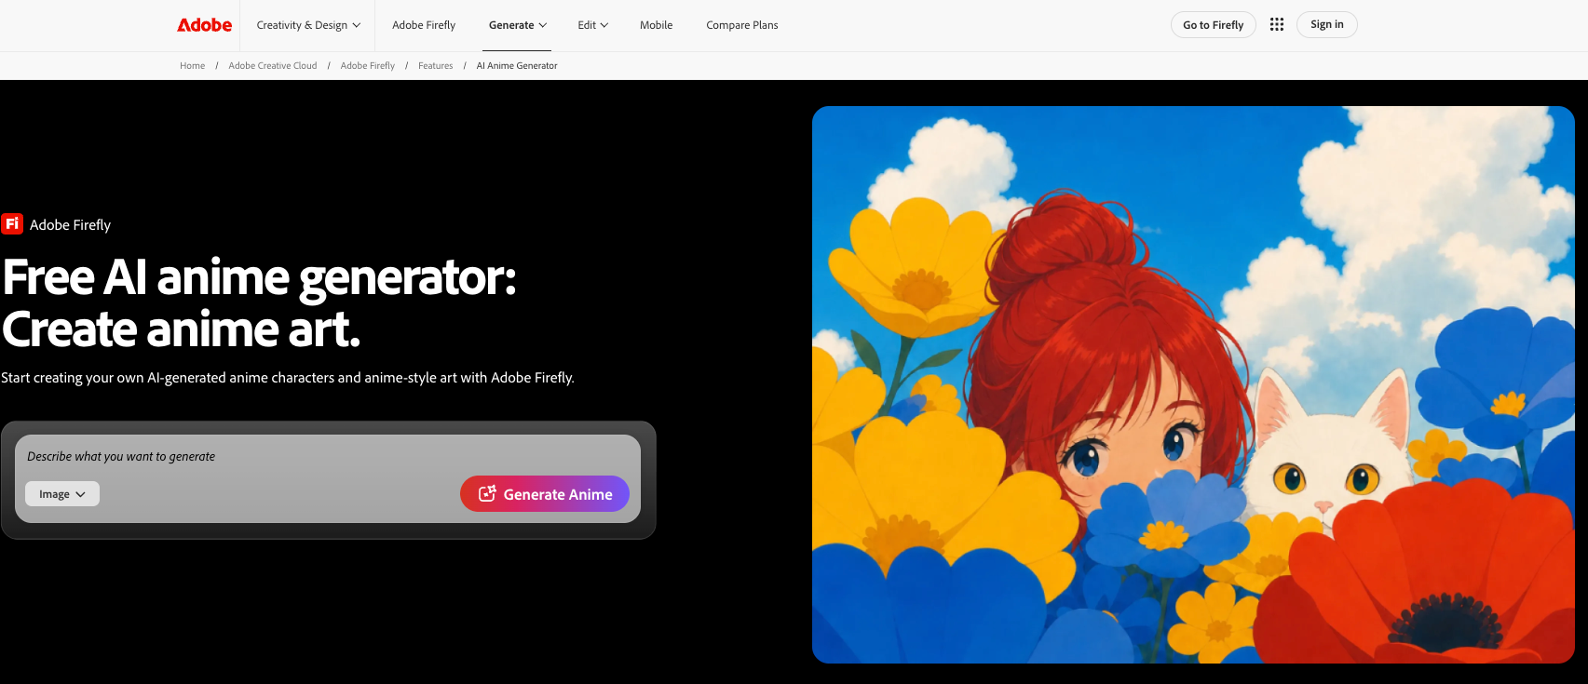Open Compare Plans page
The width and height of the screenshot is (1588, 684).
click(742, 25)
